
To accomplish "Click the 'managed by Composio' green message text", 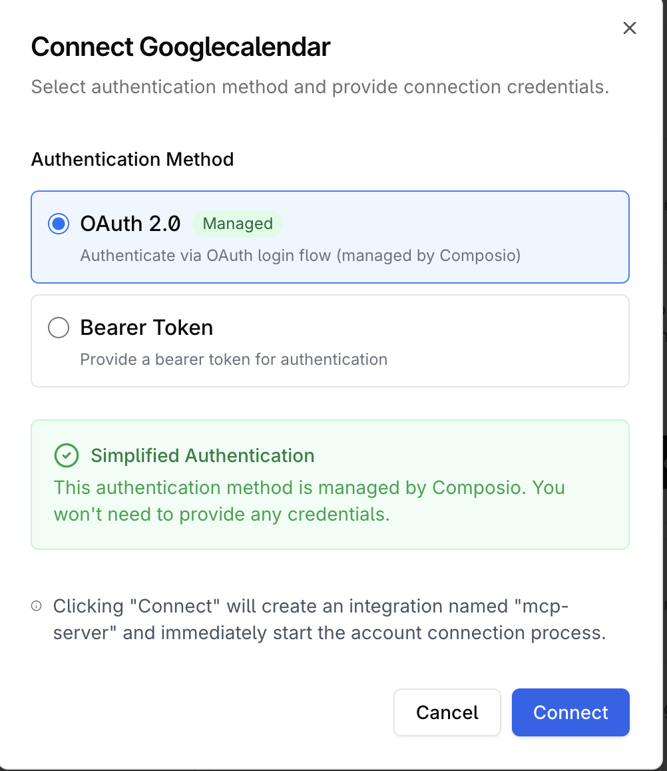I will point(309,501).
